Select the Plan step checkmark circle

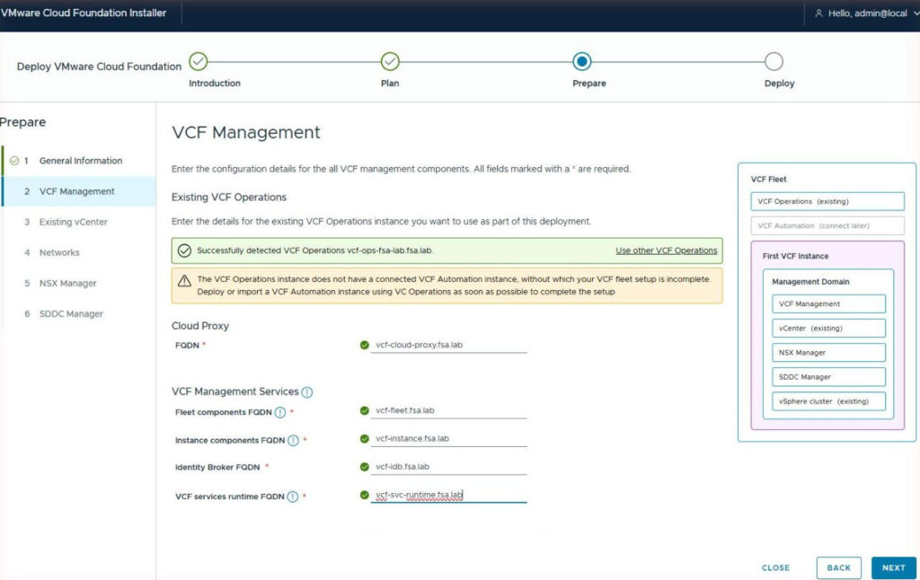point(390,61)
